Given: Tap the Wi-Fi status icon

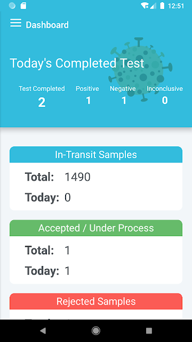Looking at the screenshot, I should 145,6.
